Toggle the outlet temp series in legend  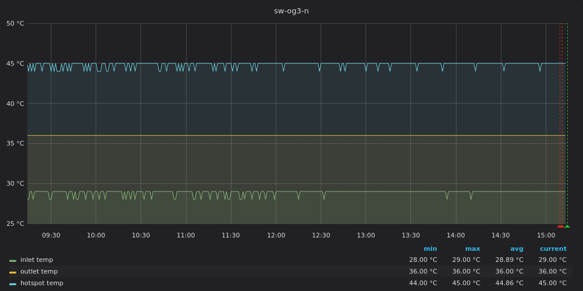[38, 272]
